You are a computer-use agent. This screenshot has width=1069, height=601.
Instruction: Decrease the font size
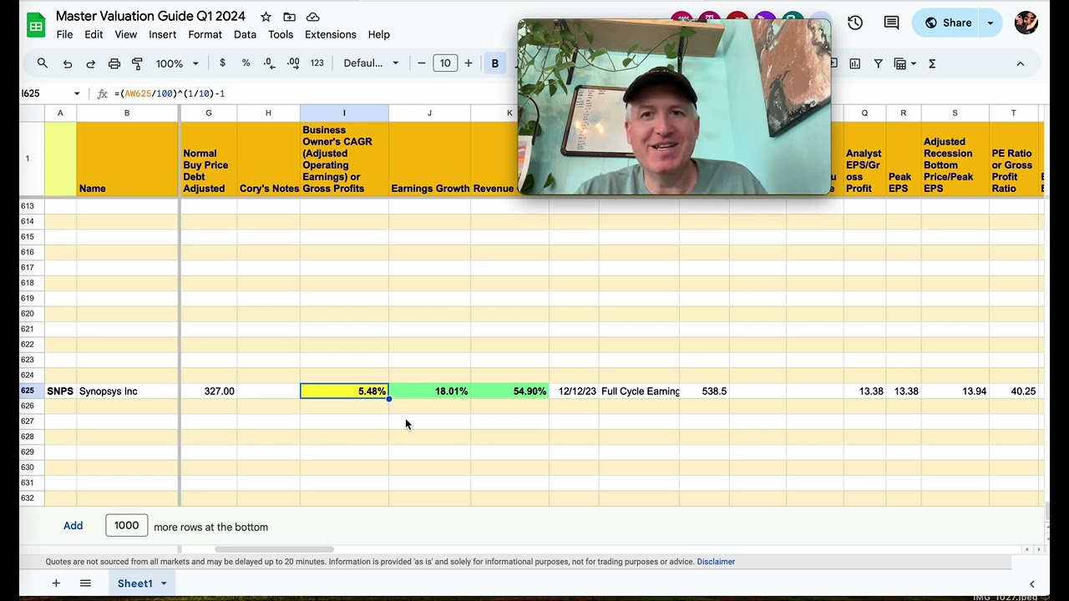click(x=422, y=63)
